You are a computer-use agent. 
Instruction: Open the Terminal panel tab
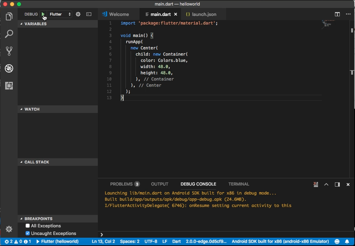coord(239,184)
